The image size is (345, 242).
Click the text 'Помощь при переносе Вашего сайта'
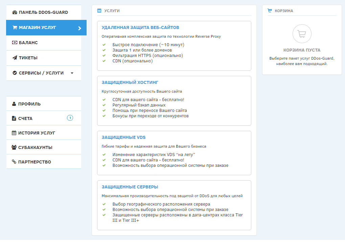tap(149, 111)
